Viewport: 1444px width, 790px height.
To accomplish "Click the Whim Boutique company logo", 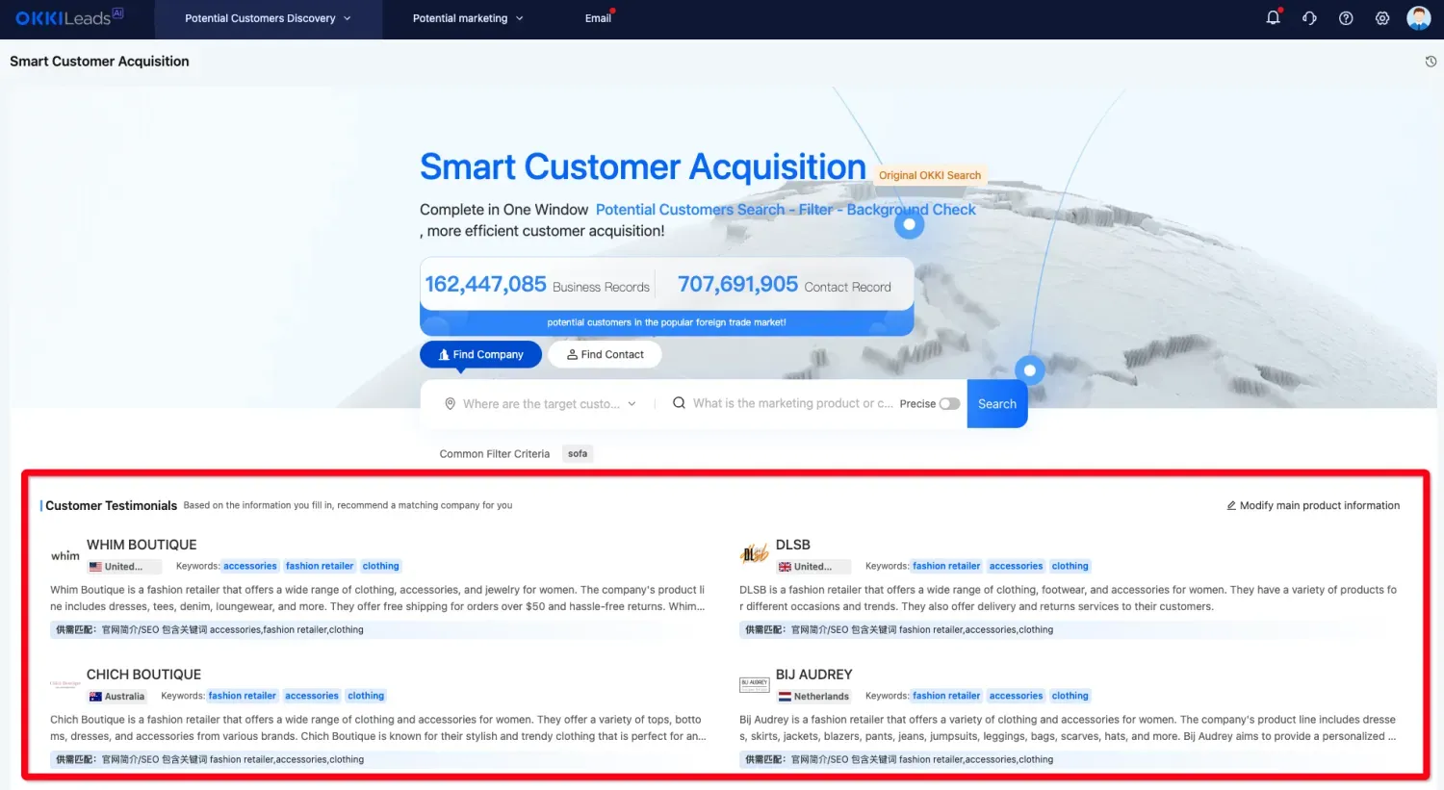I will point(65,555).
